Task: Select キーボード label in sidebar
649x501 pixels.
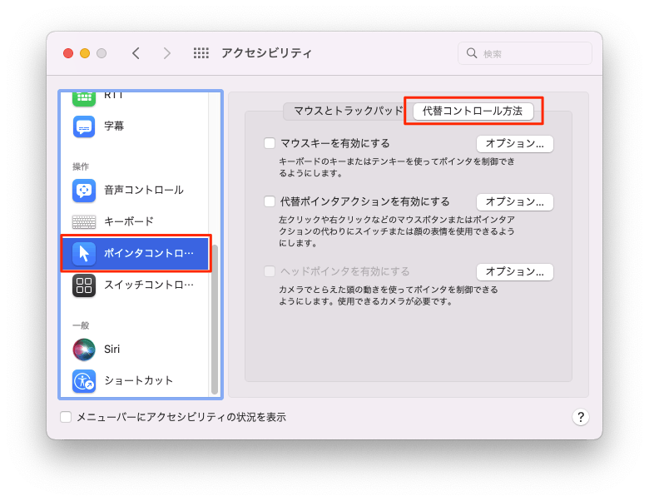Action: coord(129,222)
